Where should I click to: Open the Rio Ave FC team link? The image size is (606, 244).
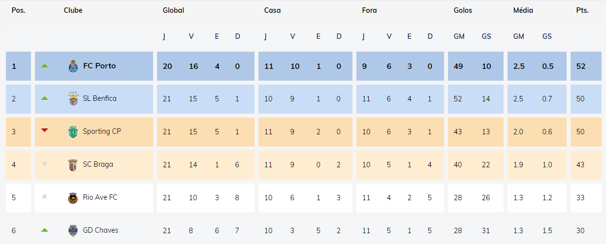[x=100, y=197]
